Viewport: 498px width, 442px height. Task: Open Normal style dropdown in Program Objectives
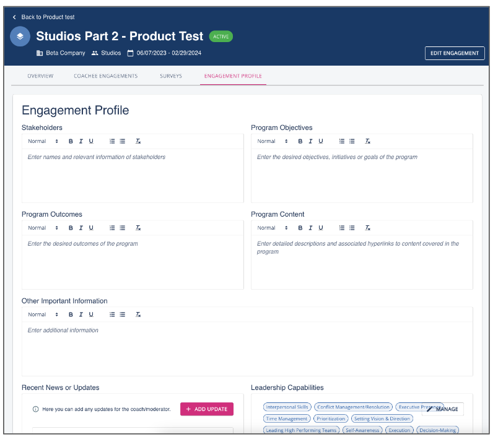(272, 141)
